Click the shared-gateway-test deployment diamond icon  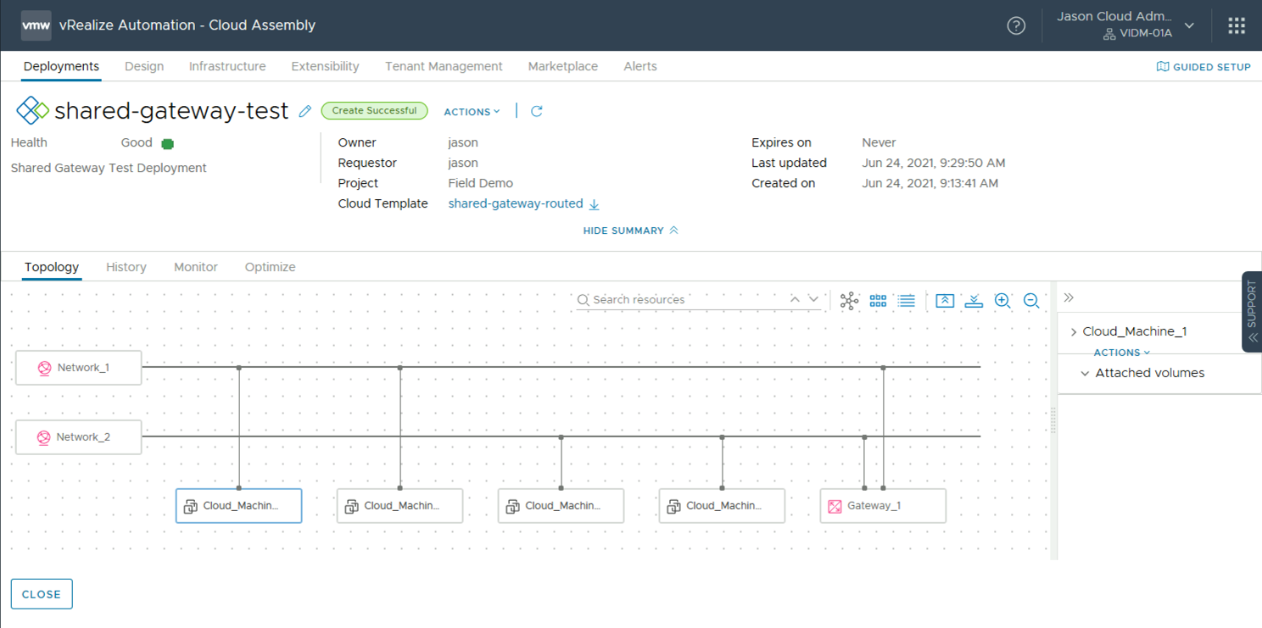(32, 111)
